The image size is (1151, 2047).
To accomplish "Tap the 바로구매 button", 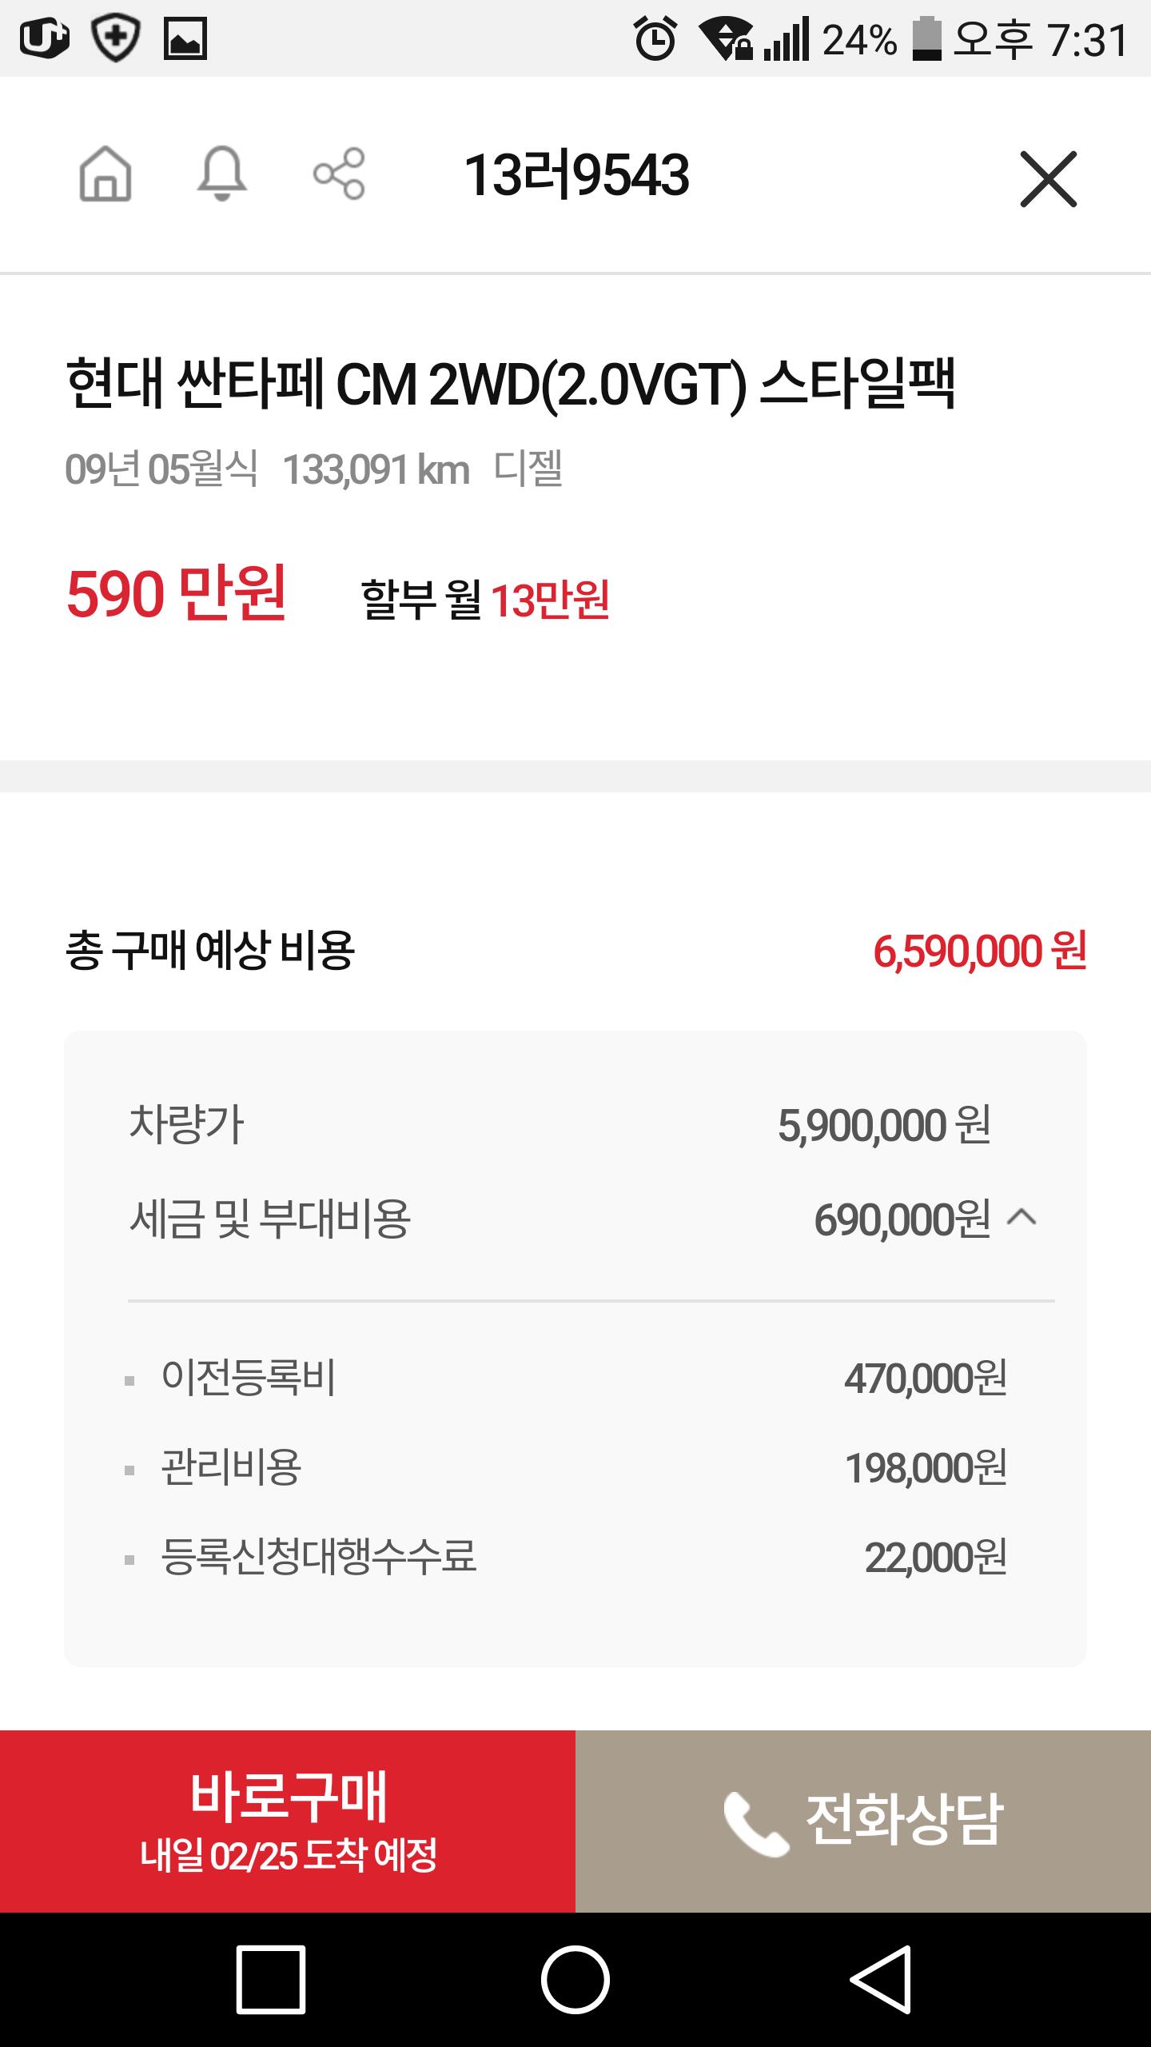I will [x=288, y=1822].
